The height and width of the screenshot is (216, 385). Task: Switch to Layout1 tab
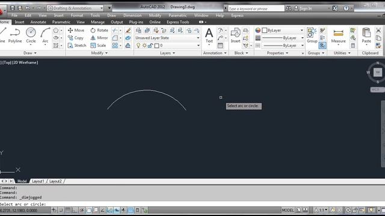(38, 181)
